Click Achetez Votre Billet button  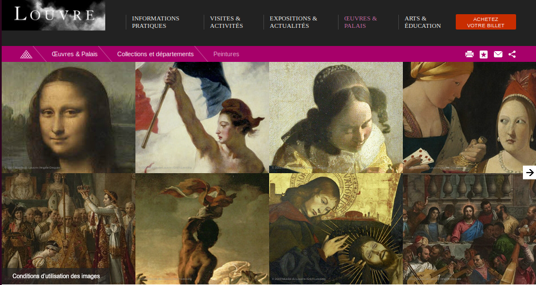point(486,22)
